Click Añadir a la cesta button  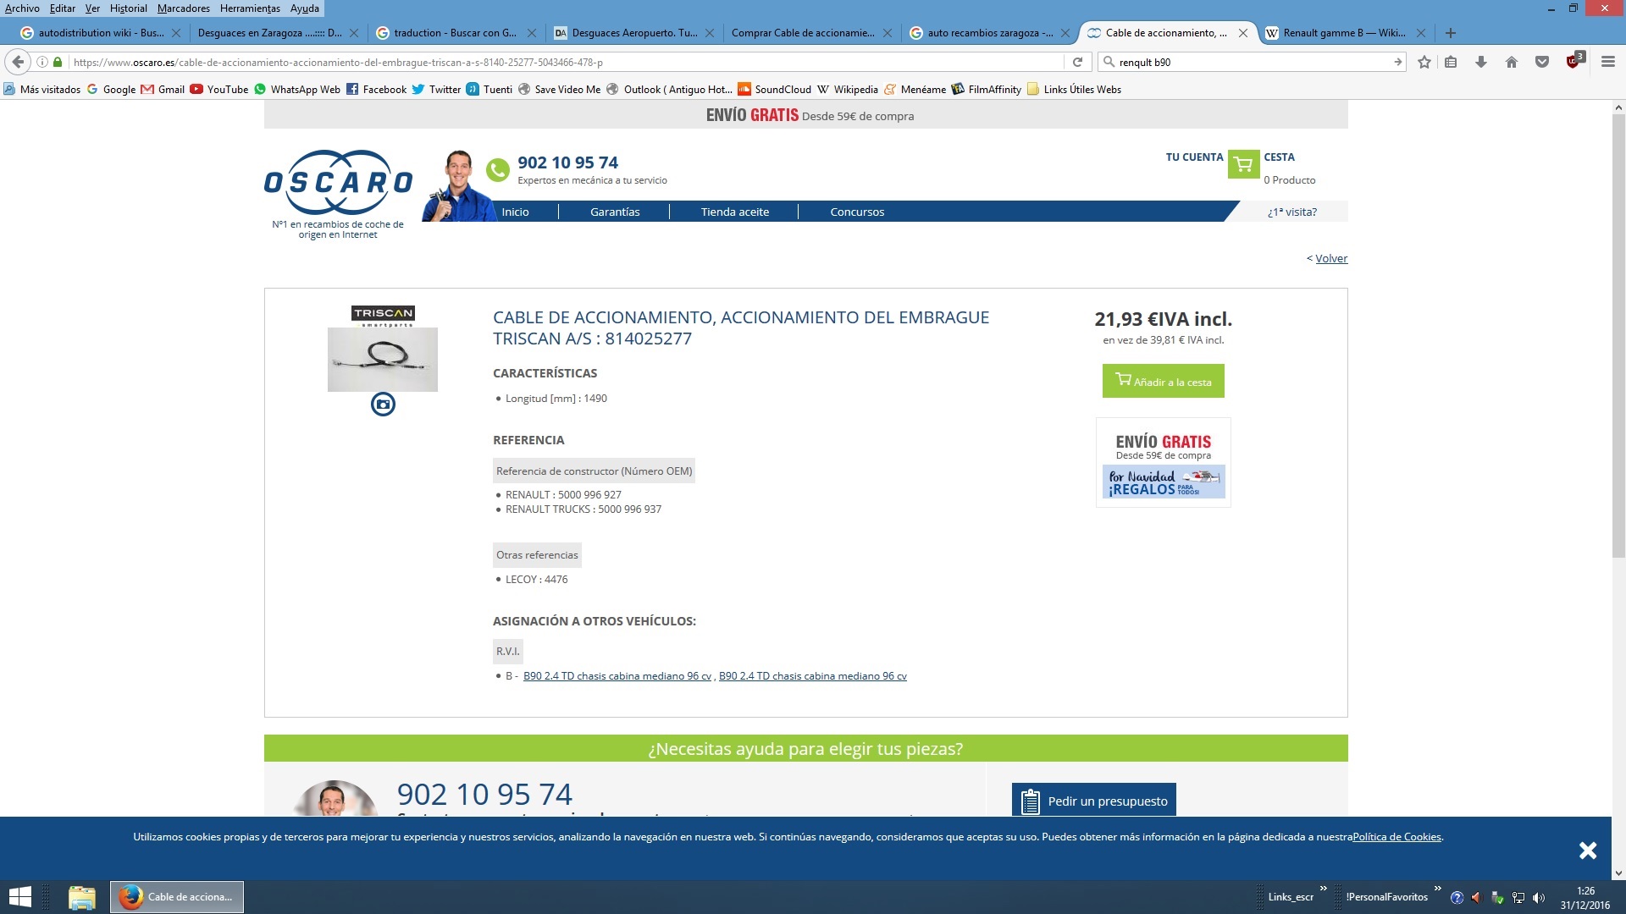(x=1163, y=382)
